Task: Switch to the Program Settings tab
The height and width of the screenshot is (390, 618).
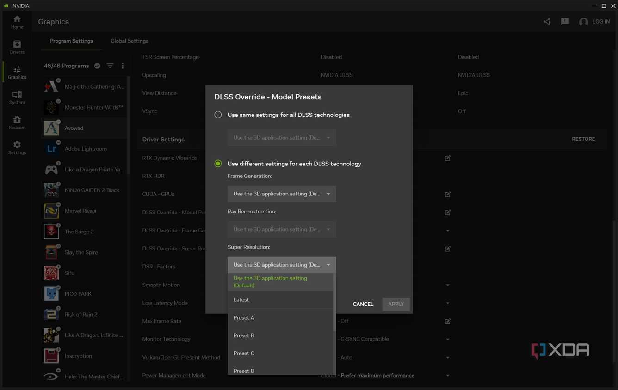Action: click(x=71, y=41)
